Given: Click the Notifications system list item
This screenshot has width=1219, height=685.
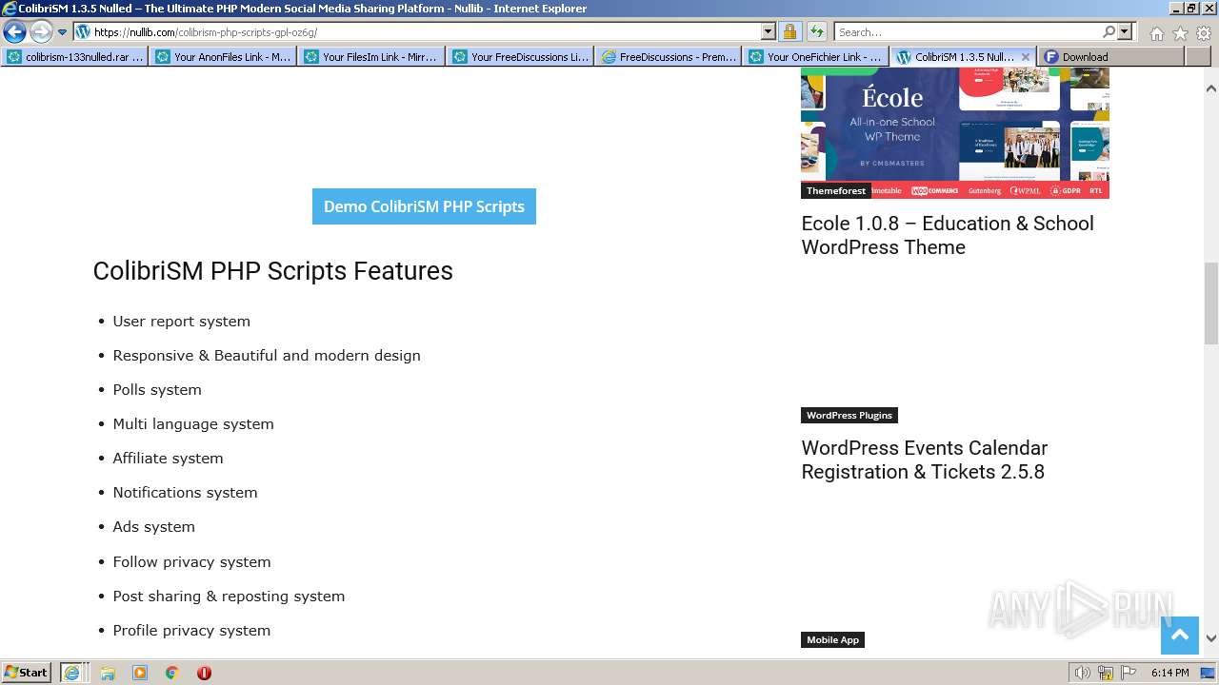Looking at the screenshot, I should click(185, 493).
